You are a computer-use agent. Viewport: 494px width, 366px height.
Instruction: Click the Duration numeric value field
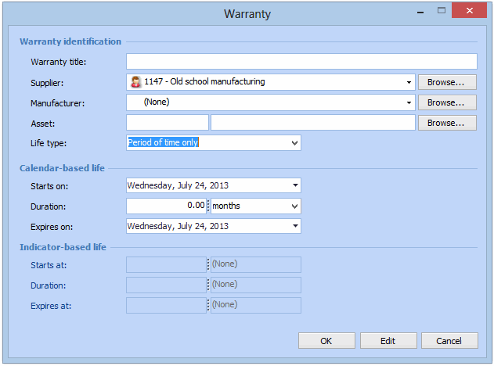pyautogui.click(x=166, y=206)
